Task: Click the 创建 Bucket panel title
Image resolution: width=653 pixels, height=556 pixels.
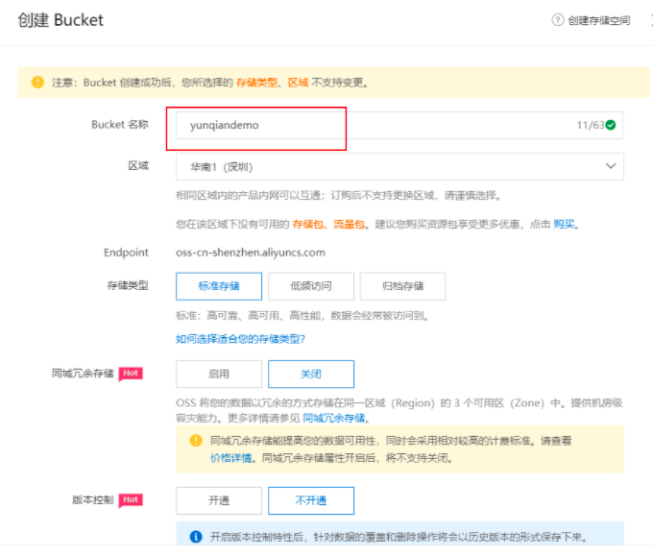Action: (60, 20)
